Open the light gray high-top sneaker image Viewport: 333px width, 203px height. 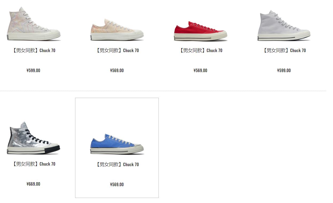284,26
